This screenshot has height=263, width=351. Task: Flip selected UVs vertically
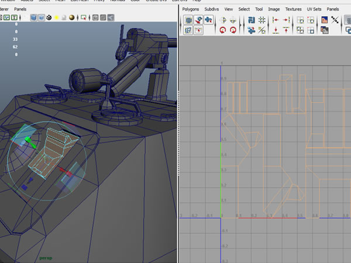click(233, 20)
